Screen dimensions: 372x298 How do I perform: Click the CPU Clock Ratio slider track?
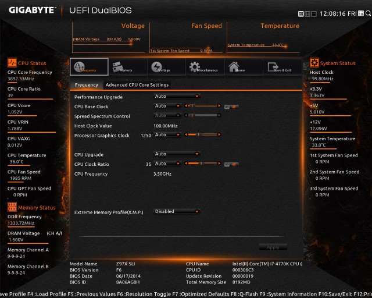pyautogui.click(x=203, y=163)
